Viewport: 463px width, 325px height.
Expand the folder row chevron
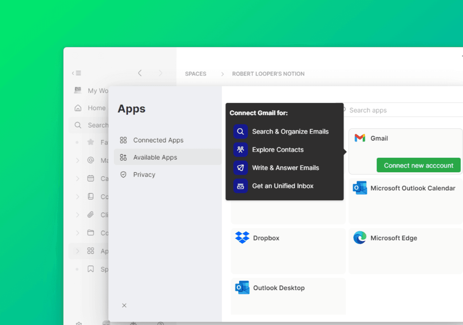click(x=77, y=233)
